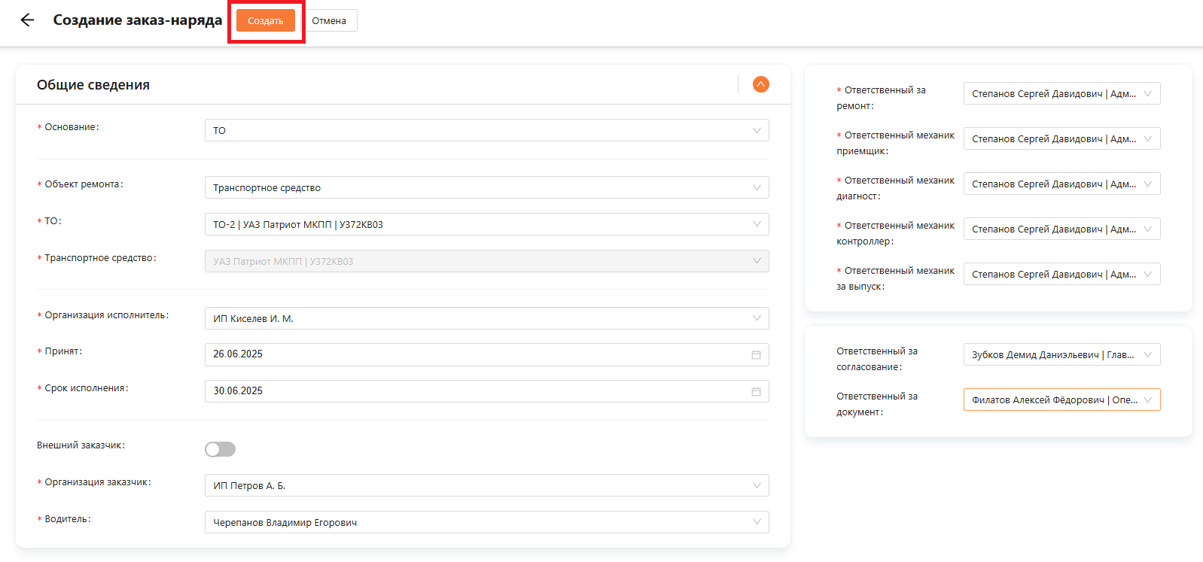This screenshot has width=1203, height=562.
Task: Open the ТО selection dropdown
Action: 486,225
